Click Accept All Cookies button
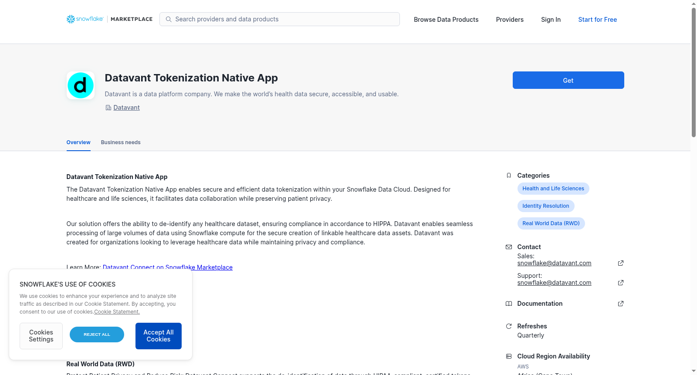This screenshot has width=697, height=375. point(159,336)
